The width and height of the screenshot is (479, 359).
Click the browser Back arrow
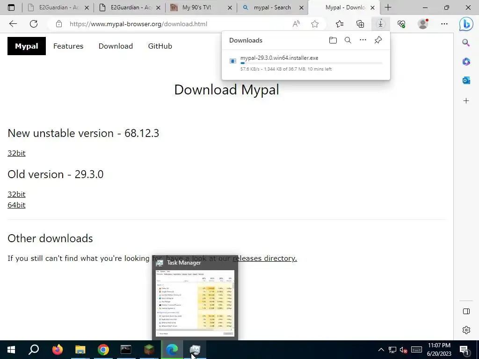pyautogui.click(x=13, y=24)
